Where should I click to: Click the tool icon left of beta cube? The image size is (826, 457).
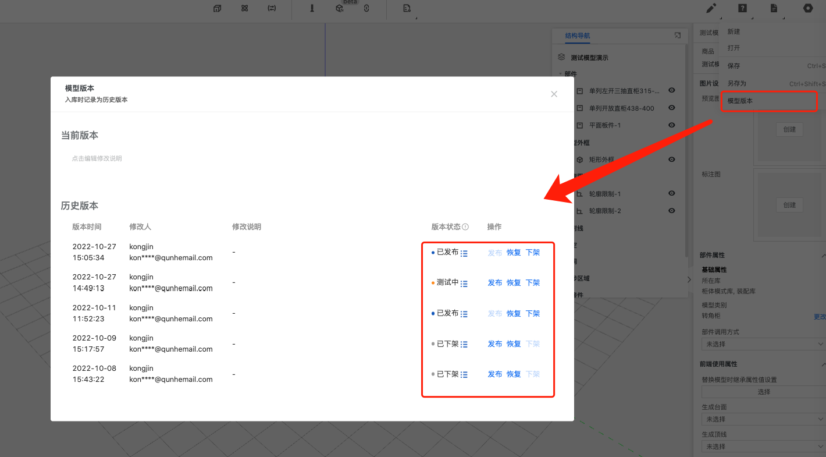point(312,8)
